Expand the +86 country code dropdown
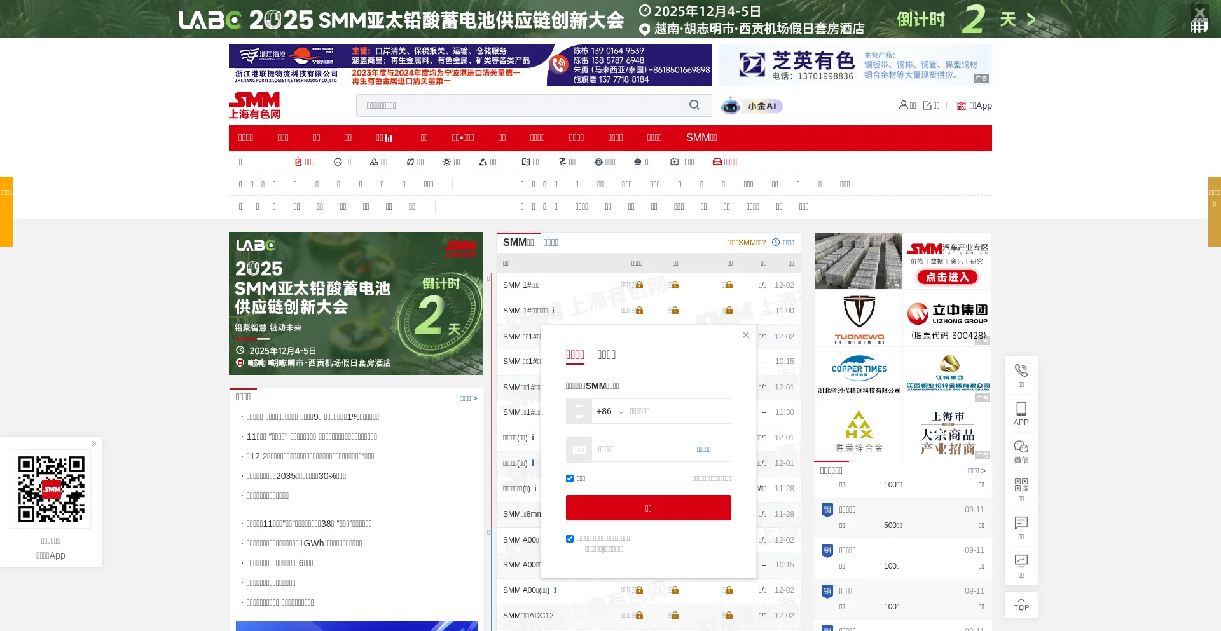The width and height of the screenshot is (1221, 631). point(609,412)
